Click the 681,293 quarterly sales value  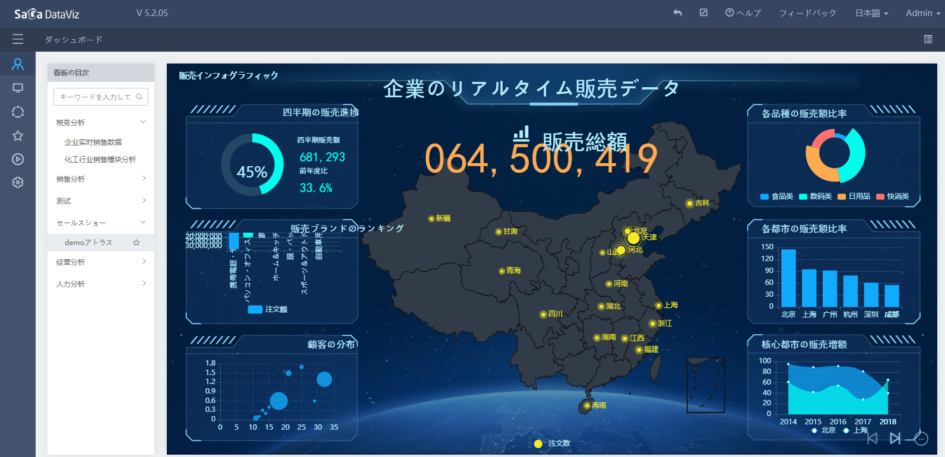tap(322, 157)
